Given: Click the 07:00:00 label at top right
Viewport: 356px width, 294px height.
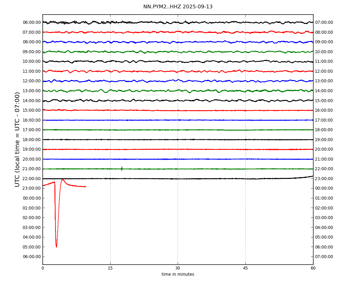Looking at the screenshot, I should point(324,23).
